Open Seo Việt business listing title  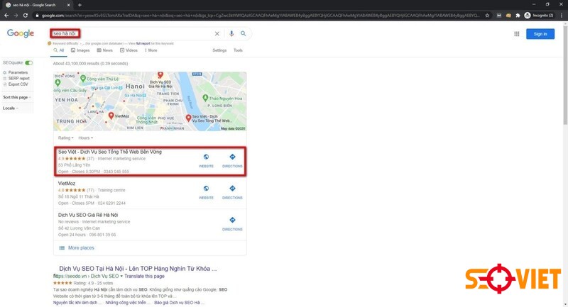(x=110, y=152)
